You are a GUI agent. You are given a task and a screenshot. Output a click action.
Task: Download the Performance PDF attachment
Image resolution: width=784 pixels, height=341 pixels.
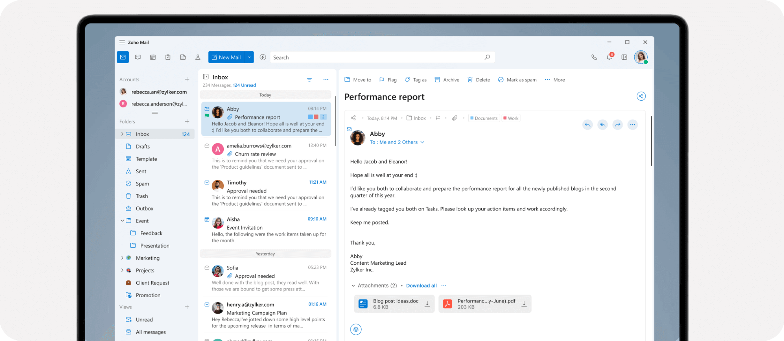[524, 304]
